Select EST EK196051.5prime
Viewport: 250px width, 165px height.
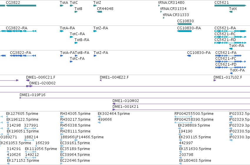(x=8, y=134)
